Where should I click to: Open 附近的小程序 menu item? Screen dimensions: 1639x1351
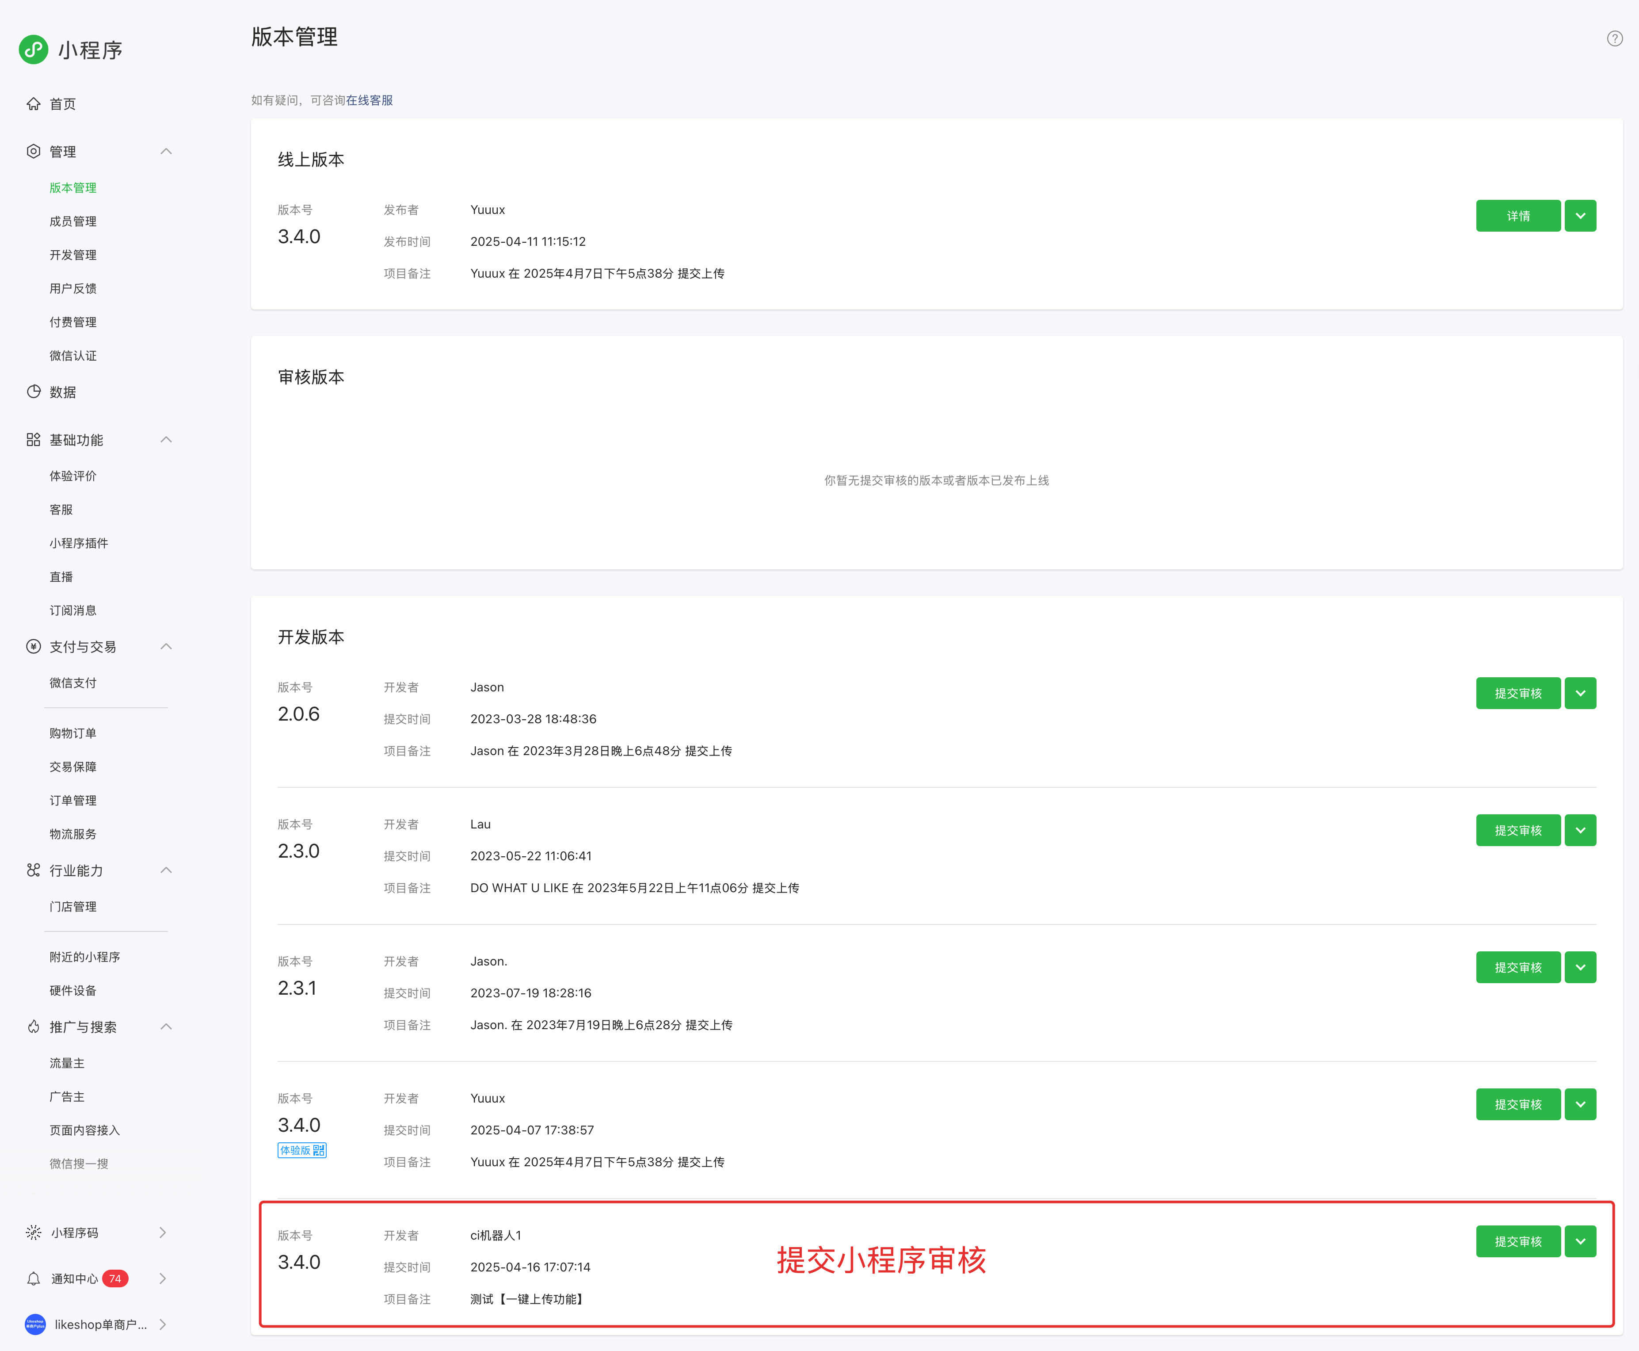85,956
